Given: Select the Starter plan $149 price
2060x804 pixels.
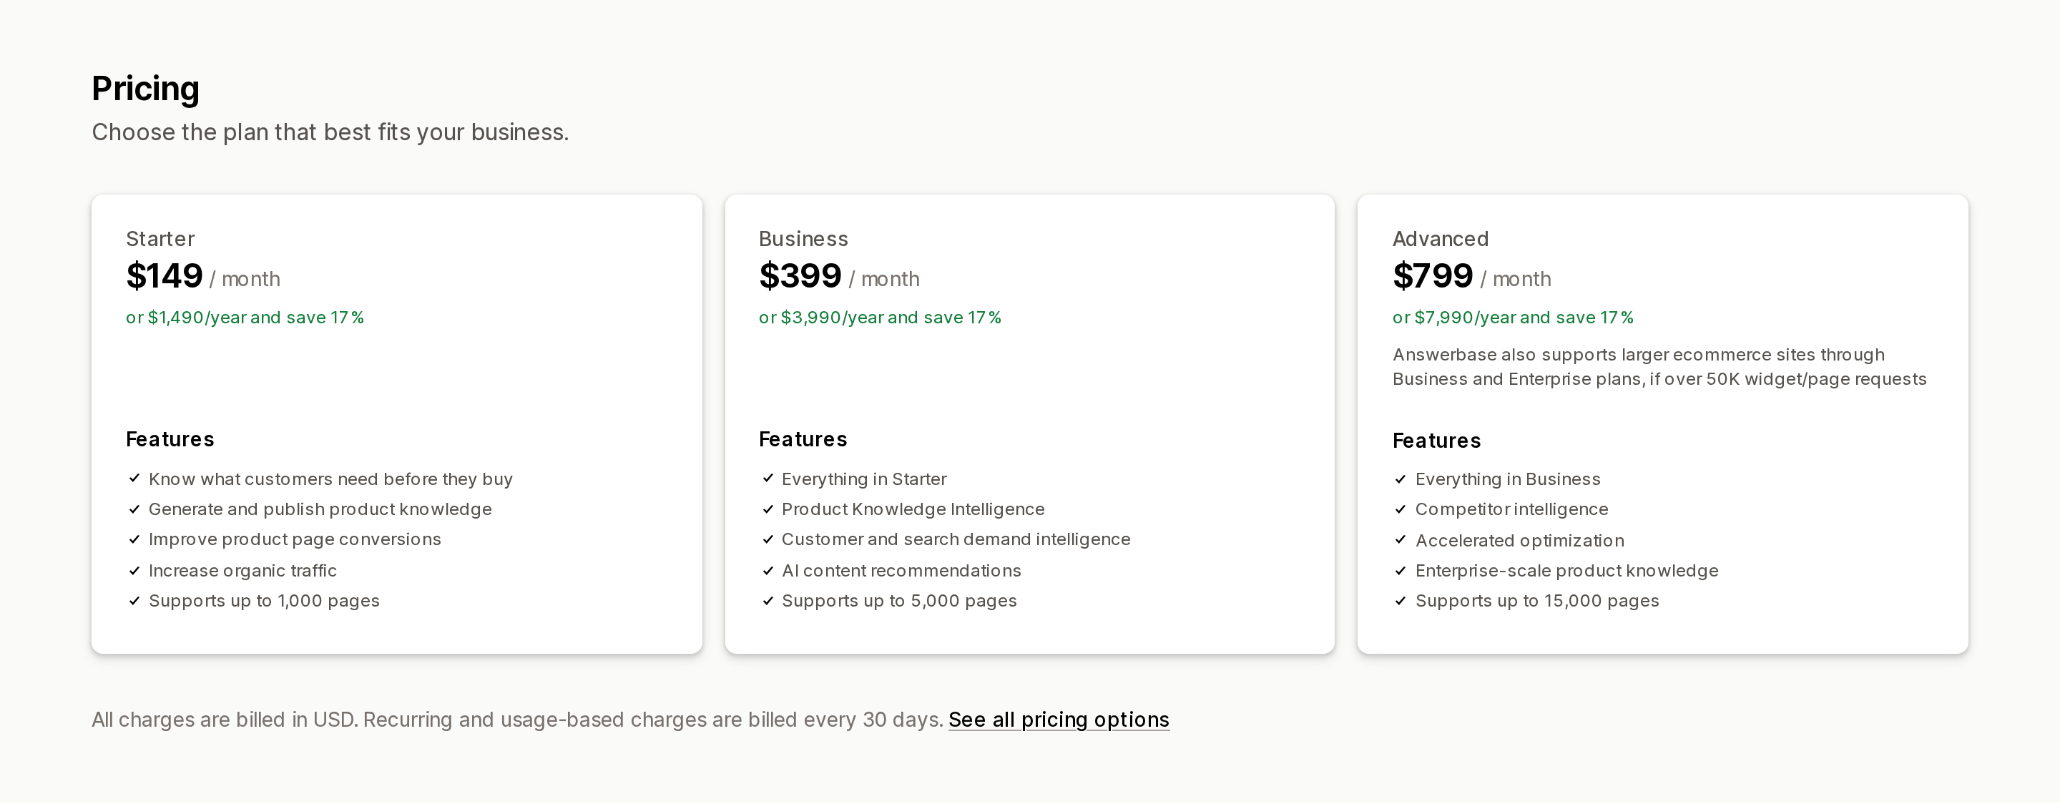Looking at the screenshot, I should (164, 276).
